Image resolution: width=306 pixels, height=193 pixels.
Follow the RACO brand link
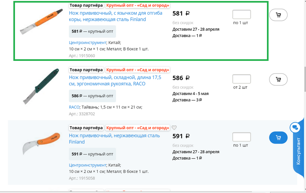74,107
